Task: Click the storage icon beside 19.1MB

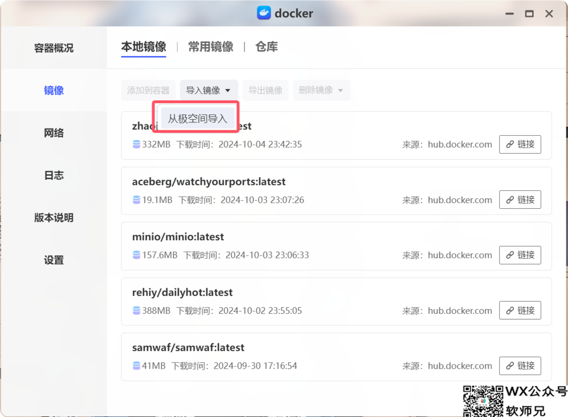Action: pyautogui.click(x=136, y=200)
